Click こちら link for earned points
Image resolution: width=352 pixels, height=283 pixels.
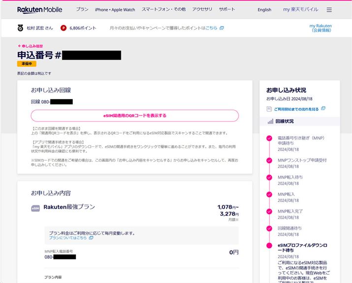coord(211,28)
